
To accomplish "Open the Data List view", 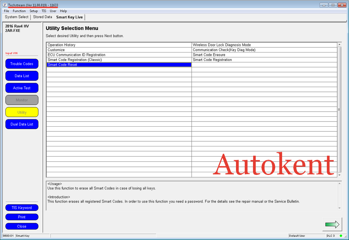I will [x=22, y=76].
